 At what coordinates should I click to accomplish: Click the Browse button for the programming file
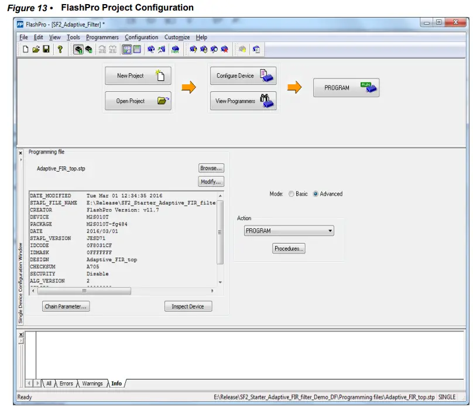(x=211, y=168)
